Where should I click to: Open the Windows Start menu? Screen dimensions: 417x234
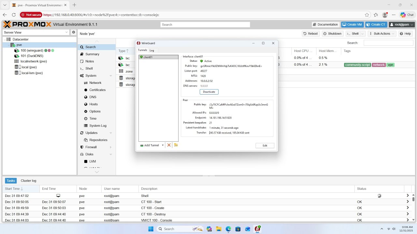[151, 229]
